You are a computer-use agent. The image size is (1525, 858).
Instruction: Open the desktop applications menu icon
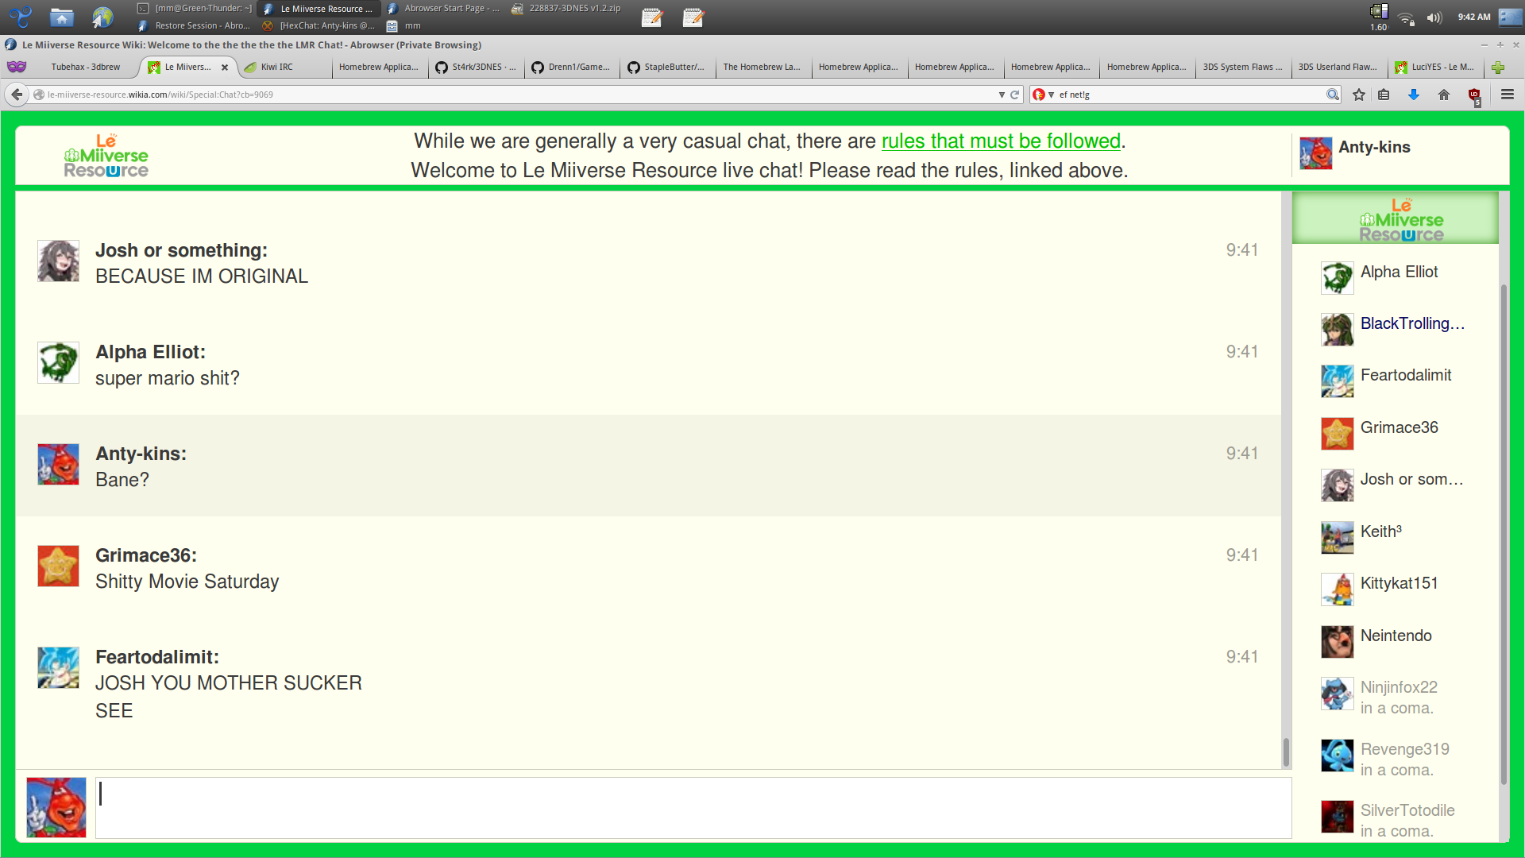[x=21, y=16]
